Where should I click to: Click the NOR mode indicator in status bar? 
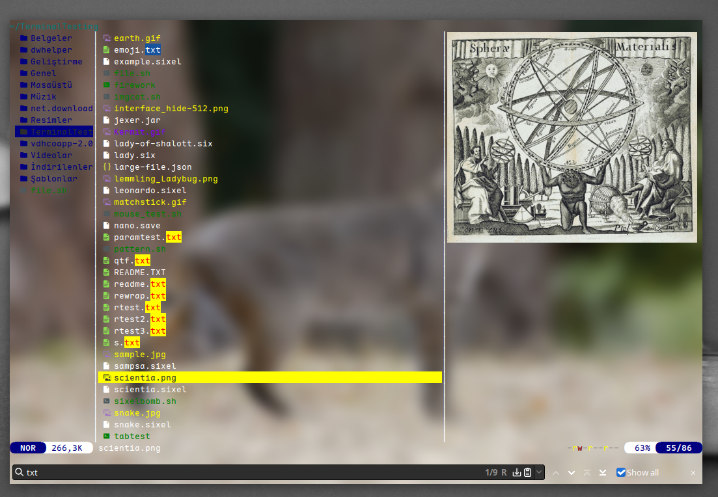(x=28, y=448)
